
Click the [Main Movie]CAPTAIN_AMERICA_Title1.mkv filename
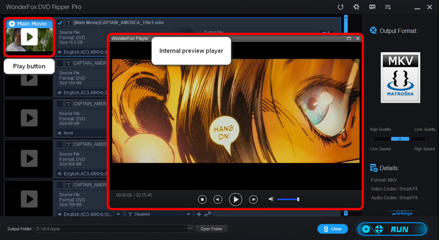119,22
